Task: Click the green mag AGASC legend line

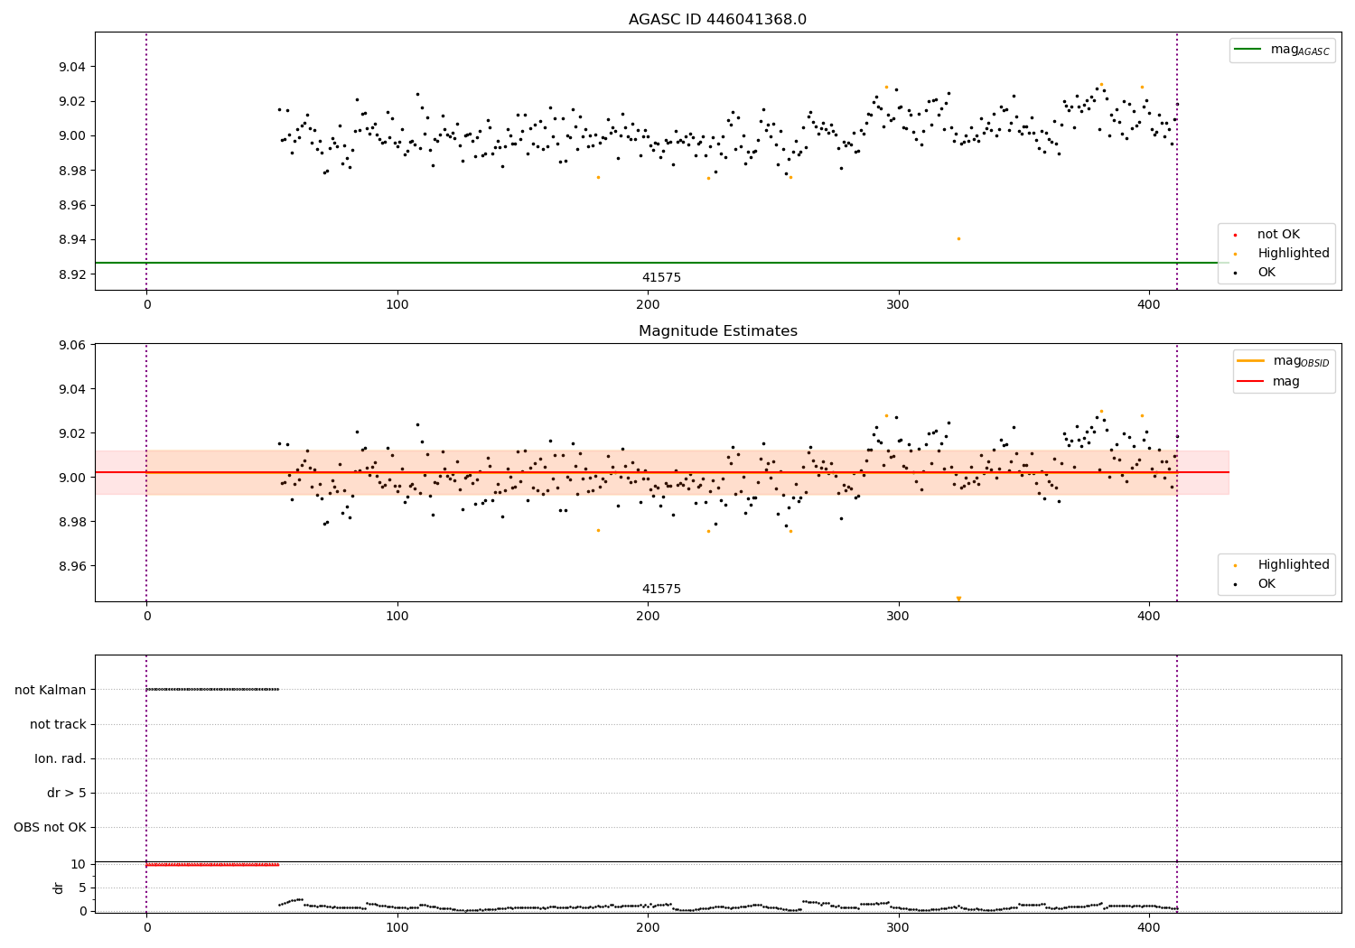Action: pos(1249,50)
